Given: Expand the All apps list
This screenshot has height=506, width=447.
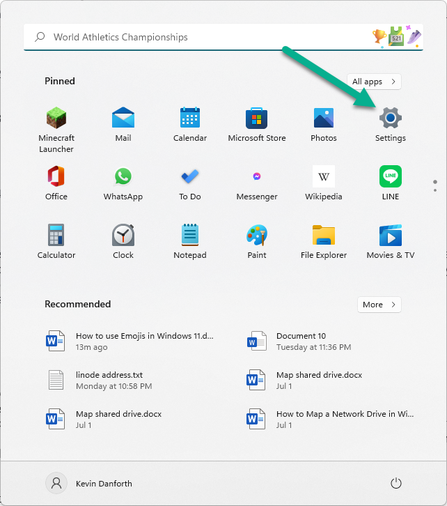Looking at the screenshot, I should pyautogui.click(x=374, y=82).
